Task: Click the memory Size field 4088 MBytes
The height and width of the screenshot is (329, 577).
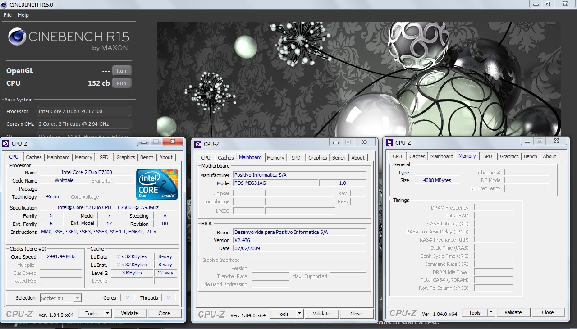Action: coord(437,180)
